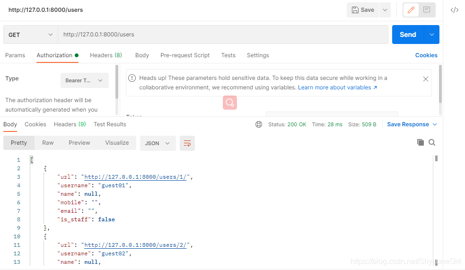The image size is (465, 270).
Task: Switch to the Preview view
Action: 79,143
